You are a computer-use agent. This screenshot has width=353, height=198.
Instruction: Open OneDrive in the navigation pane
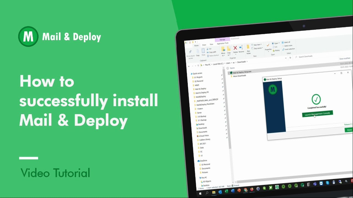pos(202,161)
